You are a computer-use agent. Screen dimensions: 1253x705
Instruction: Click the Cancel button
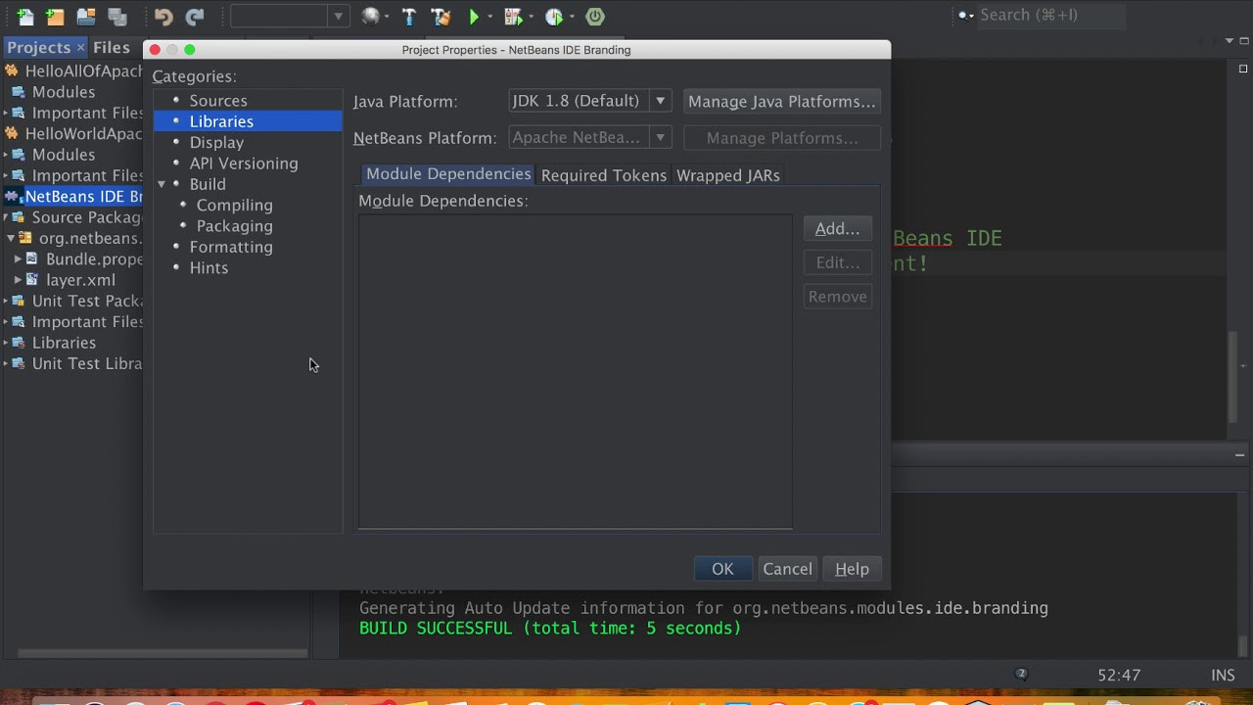[787, 569]
